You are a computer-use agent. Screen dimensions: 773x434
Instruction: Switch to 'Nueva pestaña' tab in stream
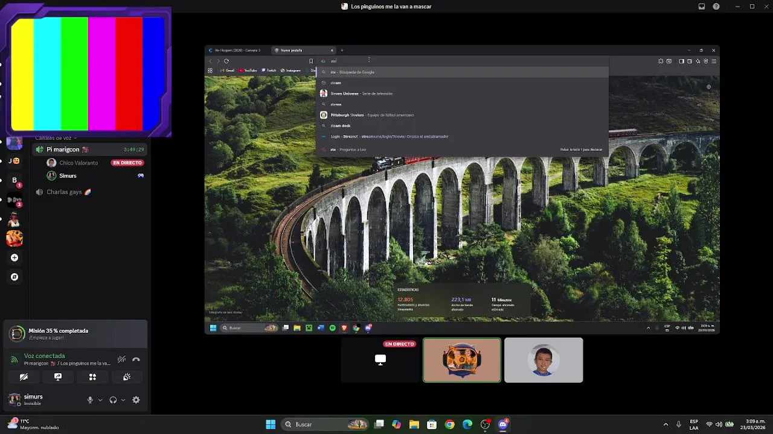click(x=304, y=50)
